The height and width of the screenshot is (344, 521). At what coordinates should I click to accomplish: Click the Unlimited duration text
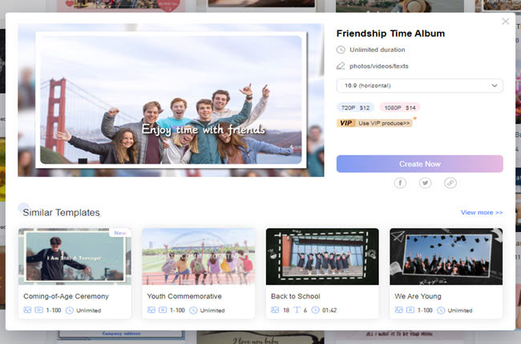[378, 50]
